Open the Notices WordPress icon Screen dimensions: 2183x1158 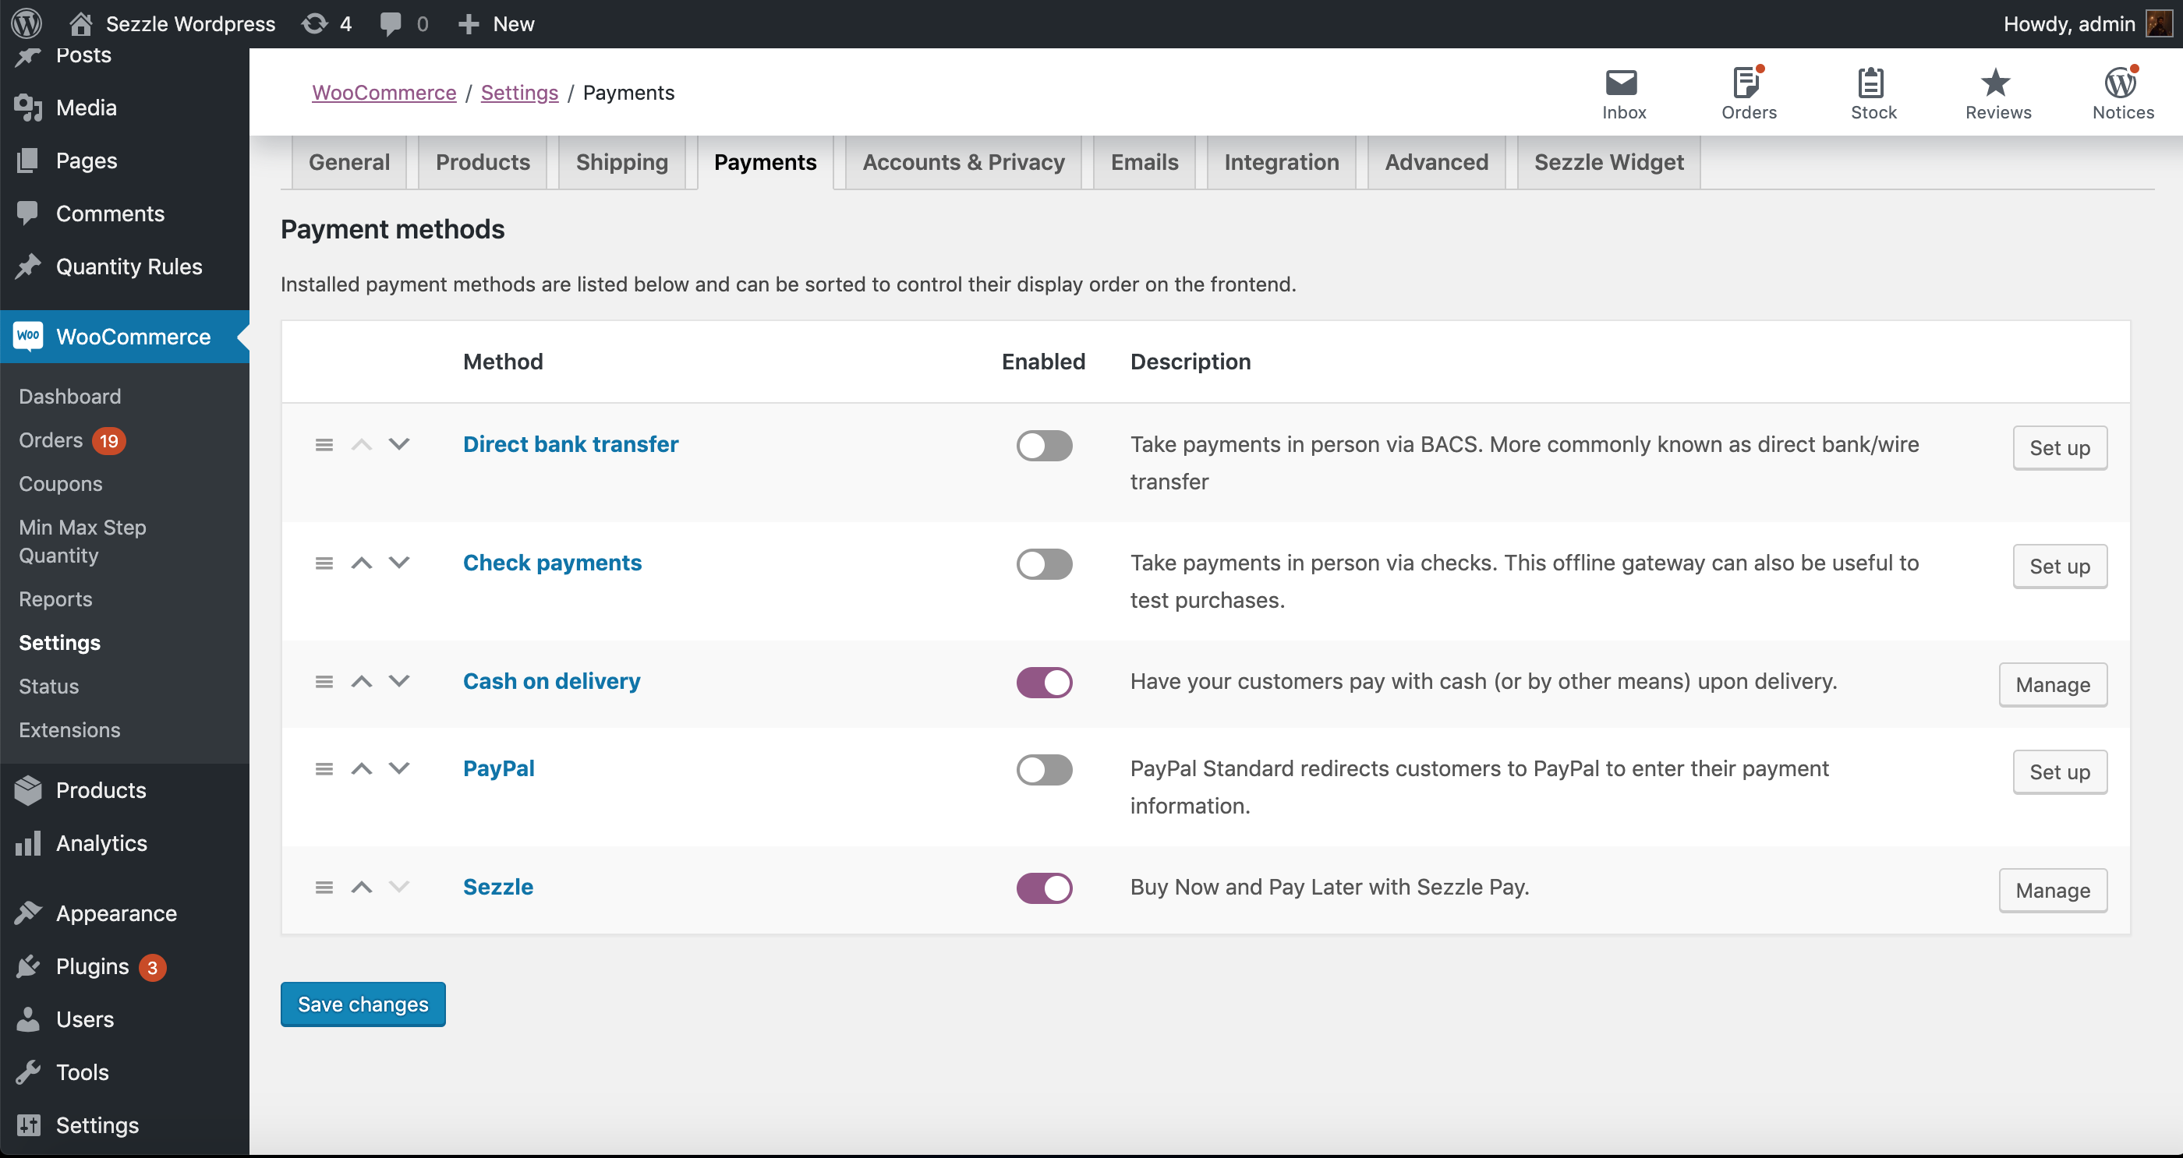tap(2122, 94)
